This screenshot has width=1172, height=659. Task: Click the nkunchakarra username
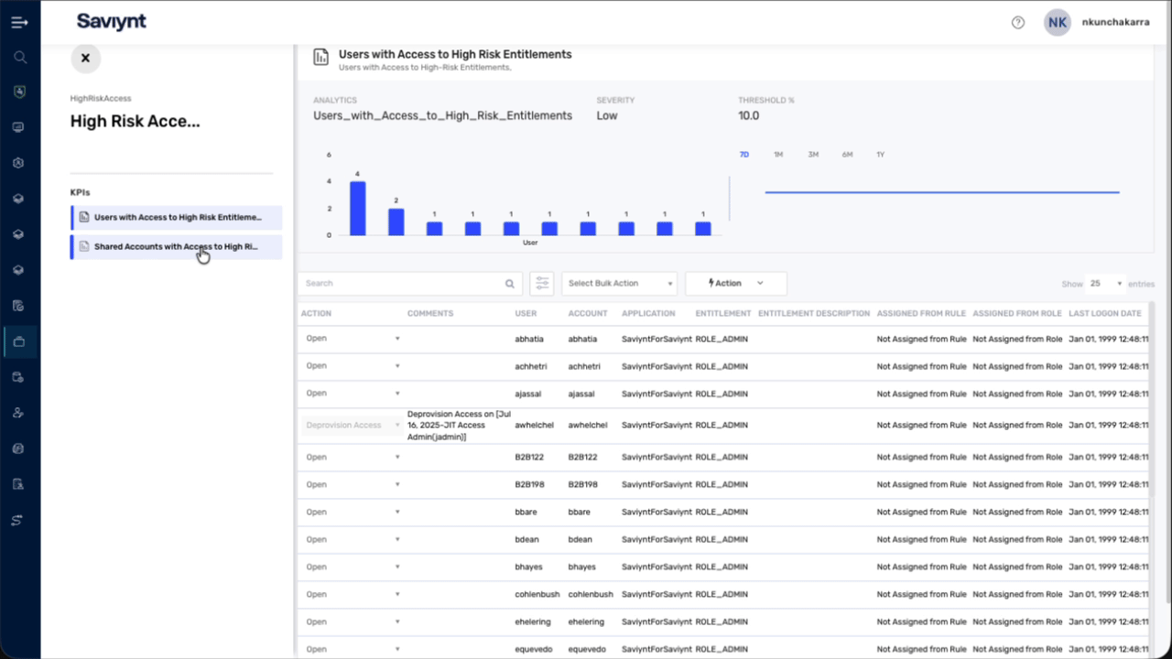click(x=1116, y=23)
